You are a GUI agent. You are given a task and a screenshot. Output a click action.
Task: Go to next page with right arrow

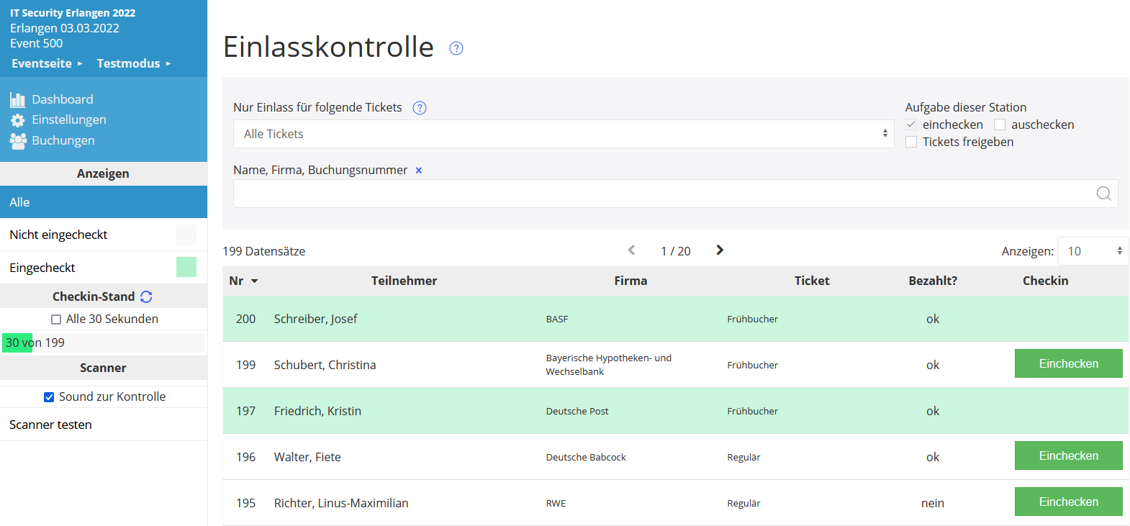coord(720,250)
